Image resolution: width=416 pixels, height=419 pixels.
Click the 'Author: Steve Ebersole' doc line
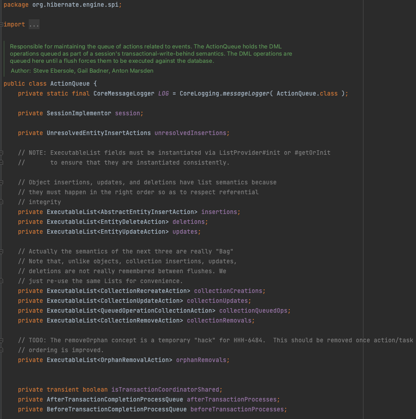pyautogui.click(x=82, y=71)
